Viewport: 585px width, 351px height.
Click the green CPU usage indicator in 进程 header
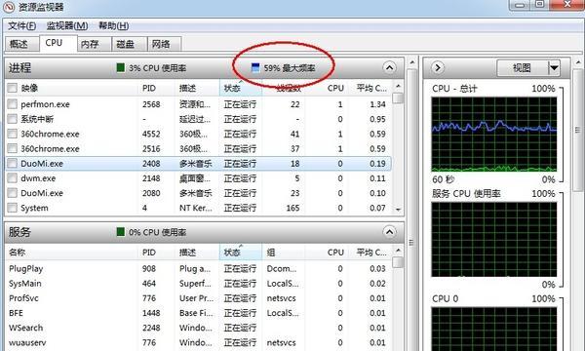(121, 67)
